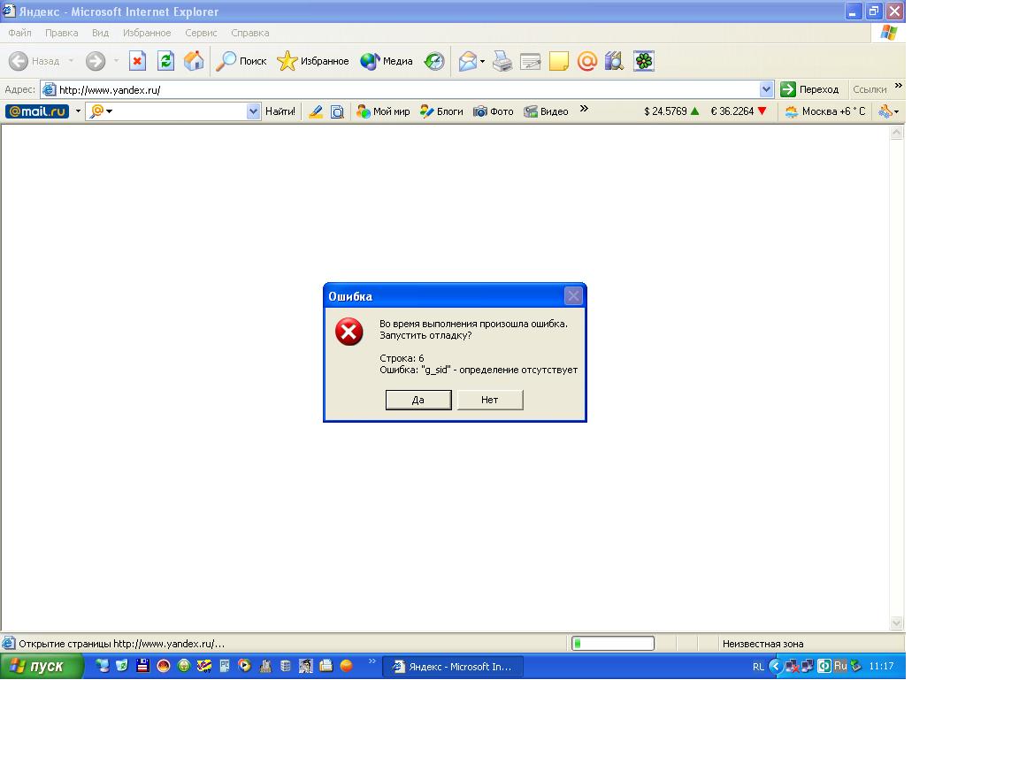Click Нет in the Ошибка dialog
1019x764 pixels.
pos(490,401)
